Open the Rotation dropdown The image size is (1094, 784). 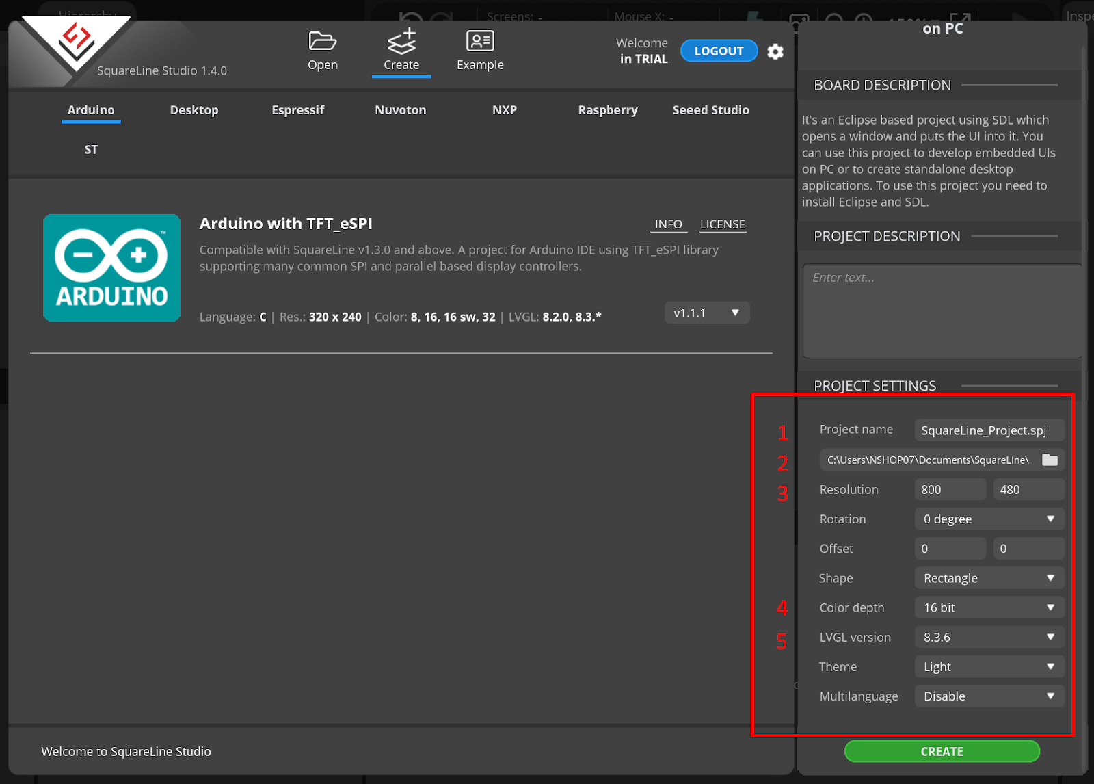[989, 519]
